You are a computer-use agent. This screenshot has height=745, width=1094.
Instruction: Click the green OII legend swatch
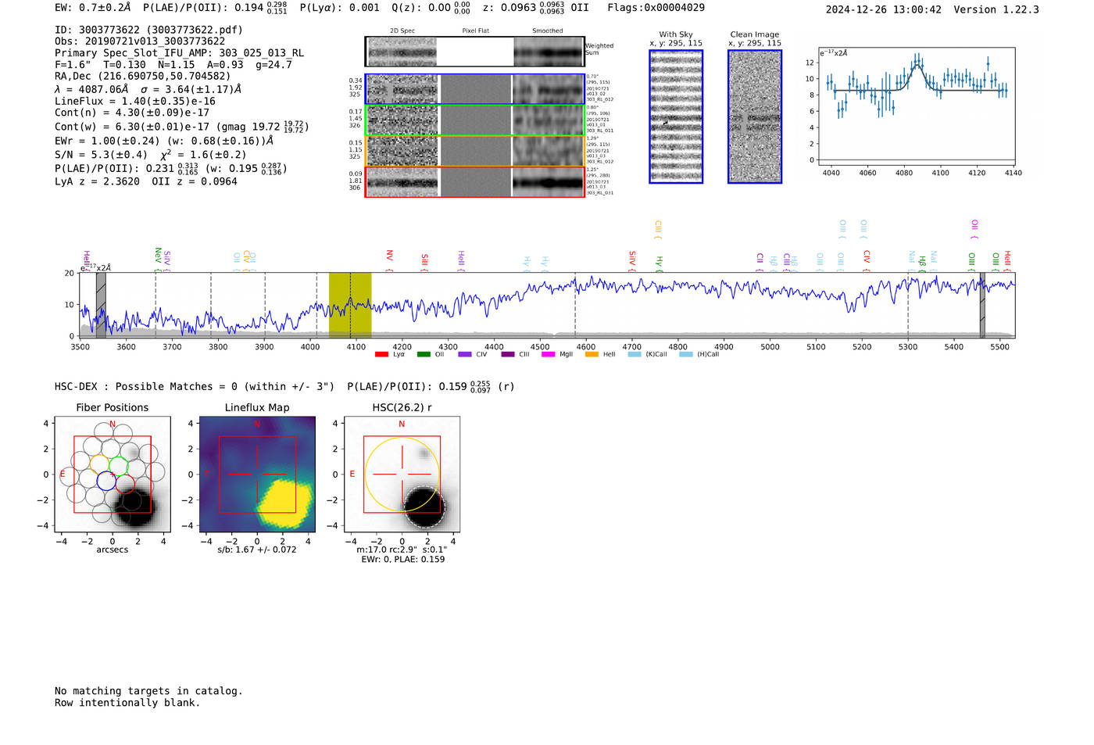(x=424, y=355)
